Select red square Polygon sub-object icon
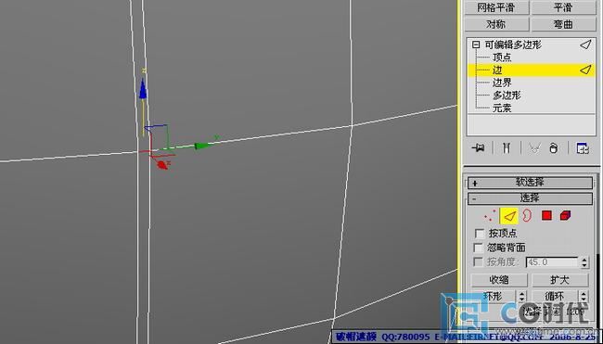The height and width of the screenshot is (344, 603). pyautogui.click(x=546, y=215)
